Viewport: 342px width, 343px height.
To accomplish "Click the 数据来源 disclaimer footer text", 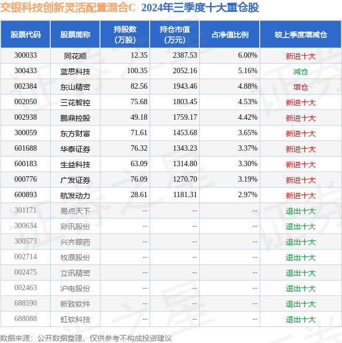I will click(86, 338).
